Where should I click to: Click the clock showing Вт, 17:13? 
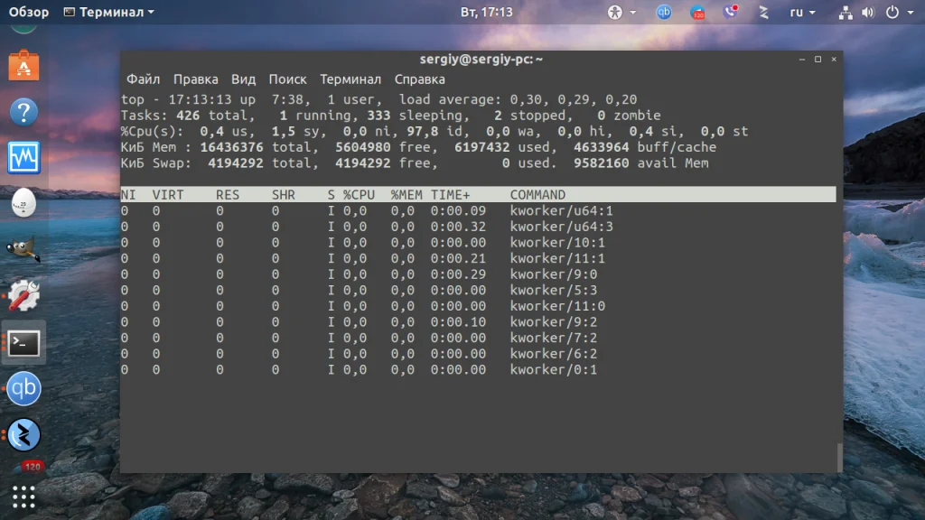coord(487,12)
